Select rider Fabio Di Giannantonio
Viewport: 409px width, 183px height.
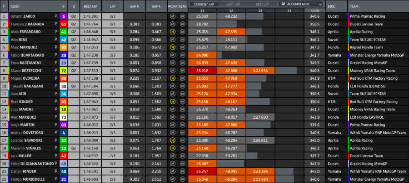32,164
